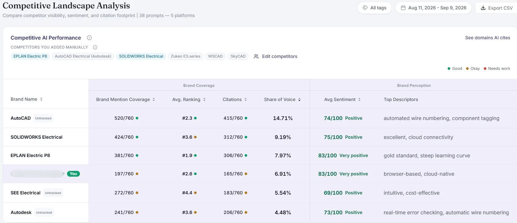Click the 75/100 Positive sentiment score
This screenshot has height=223, width=517.
click(x=343, y=137)
